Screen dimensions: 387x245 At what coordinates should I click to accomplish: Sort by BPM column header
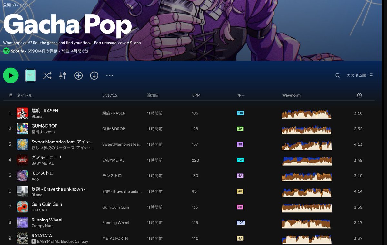196,95
